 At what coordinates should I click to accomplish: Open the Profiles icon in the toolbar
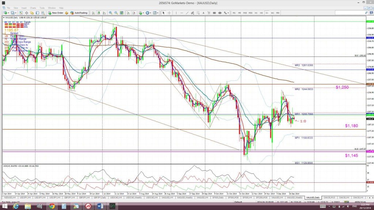[x=12, y=13]
